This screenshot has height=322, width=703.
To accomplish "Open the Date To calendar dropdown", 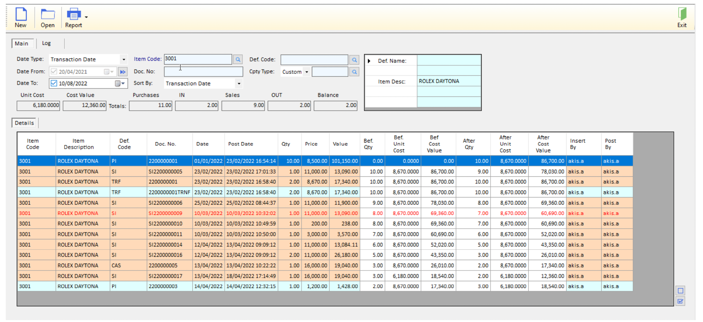I will (120, 83).
